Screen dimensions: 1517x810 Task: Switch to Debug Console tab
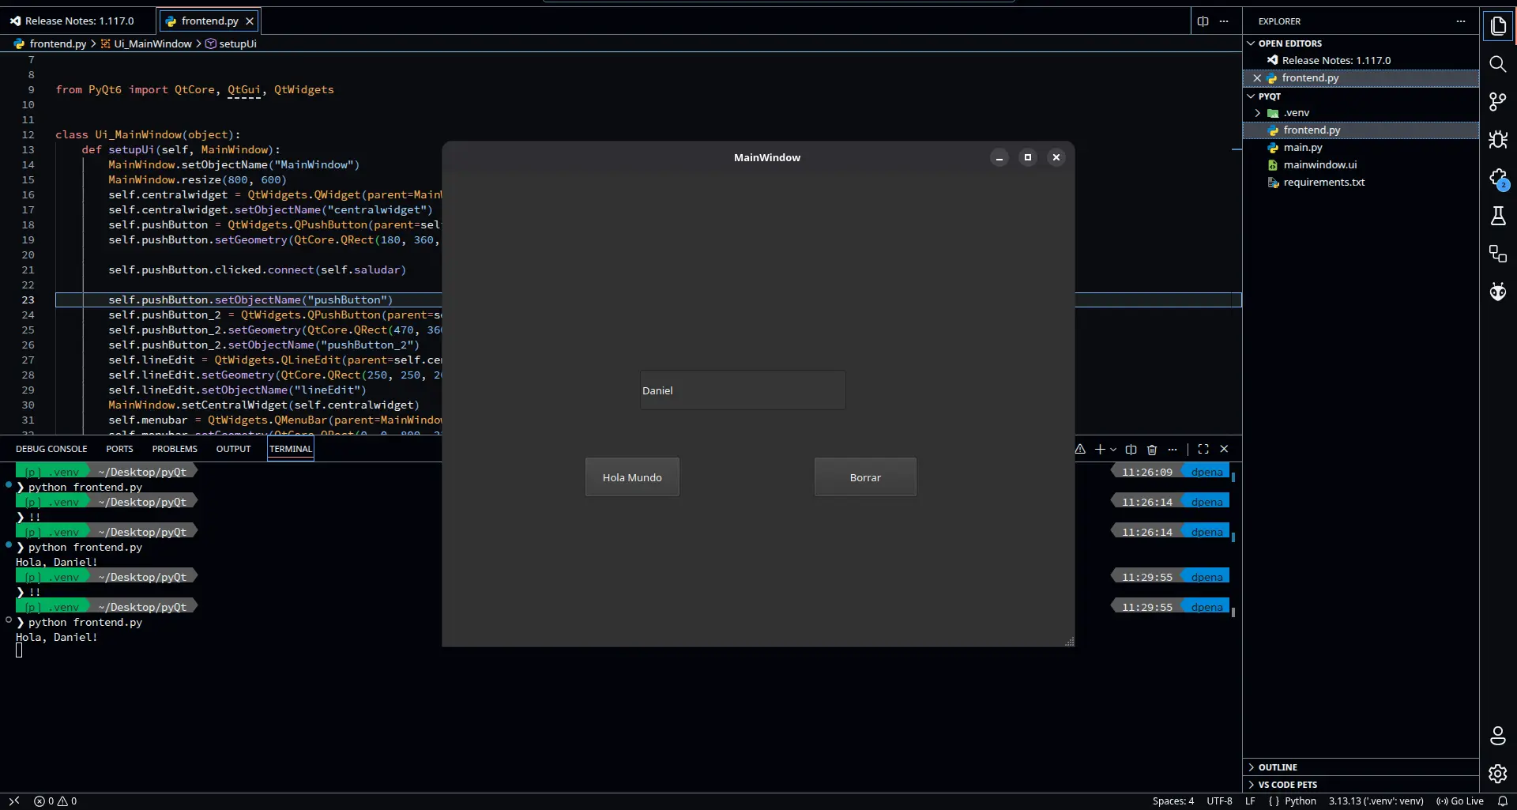point(51,449)
